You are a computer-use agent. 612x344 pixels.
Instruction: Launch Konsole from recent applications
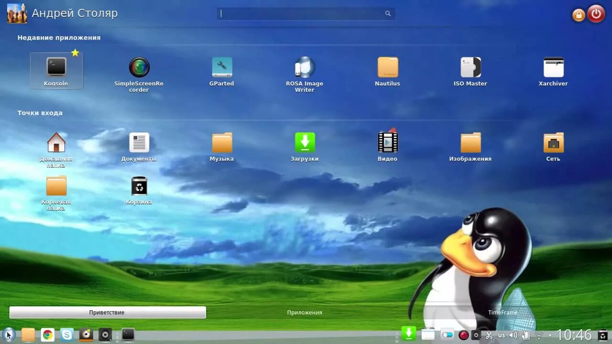[56, 71]
